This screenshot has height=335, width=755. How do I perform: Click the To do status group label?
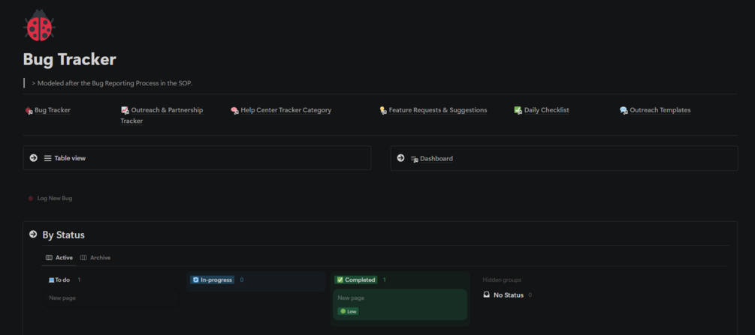pos(59,280)
